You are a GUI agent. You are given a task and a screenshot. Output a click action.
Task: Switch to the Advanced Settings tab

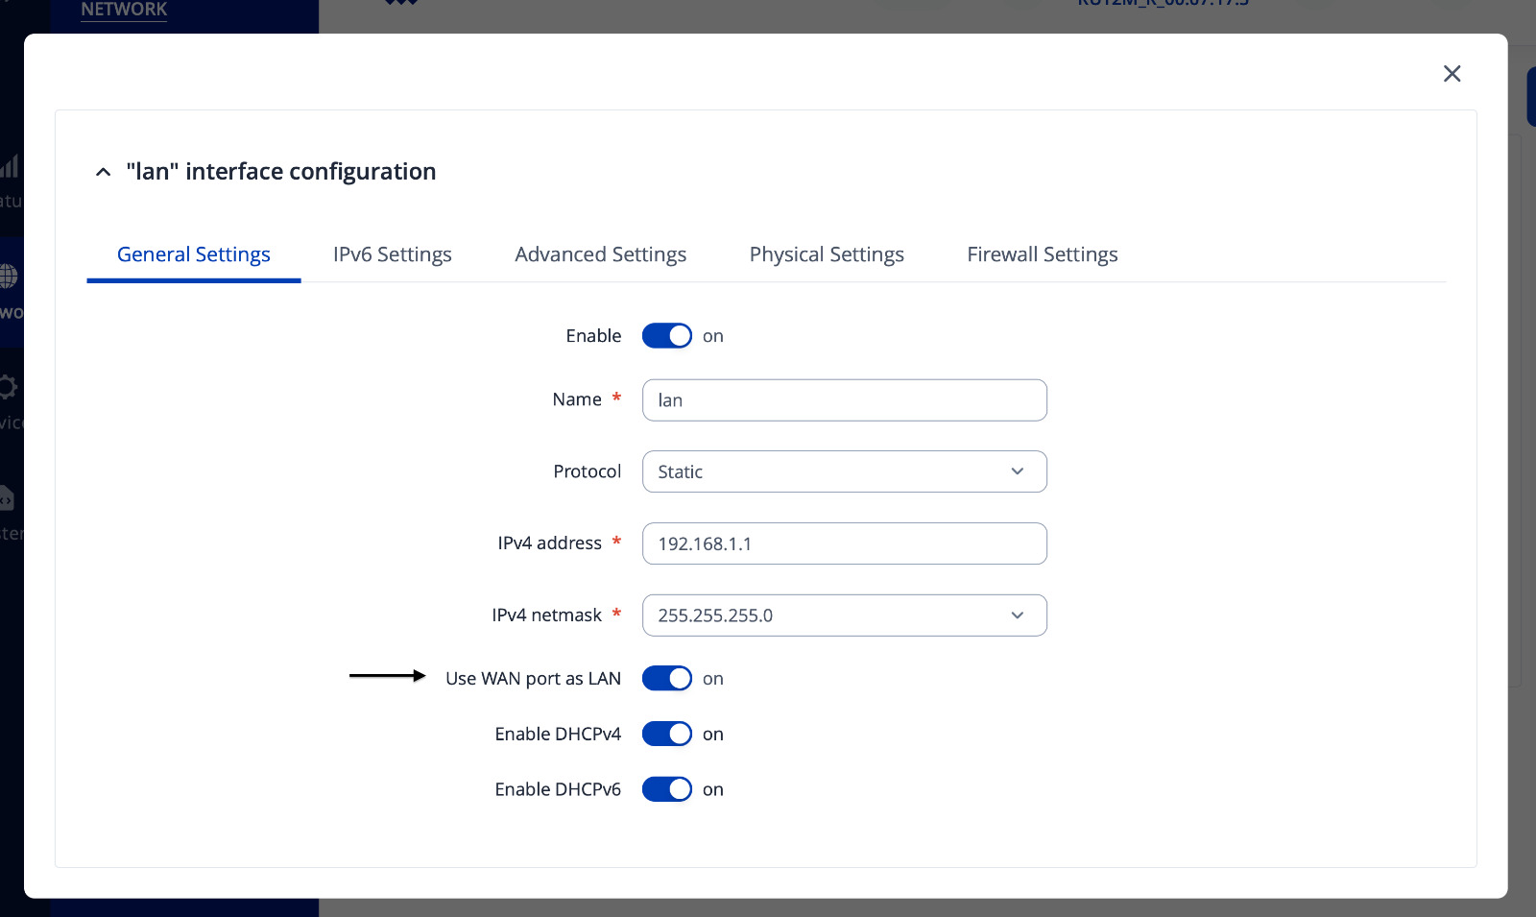600,254
